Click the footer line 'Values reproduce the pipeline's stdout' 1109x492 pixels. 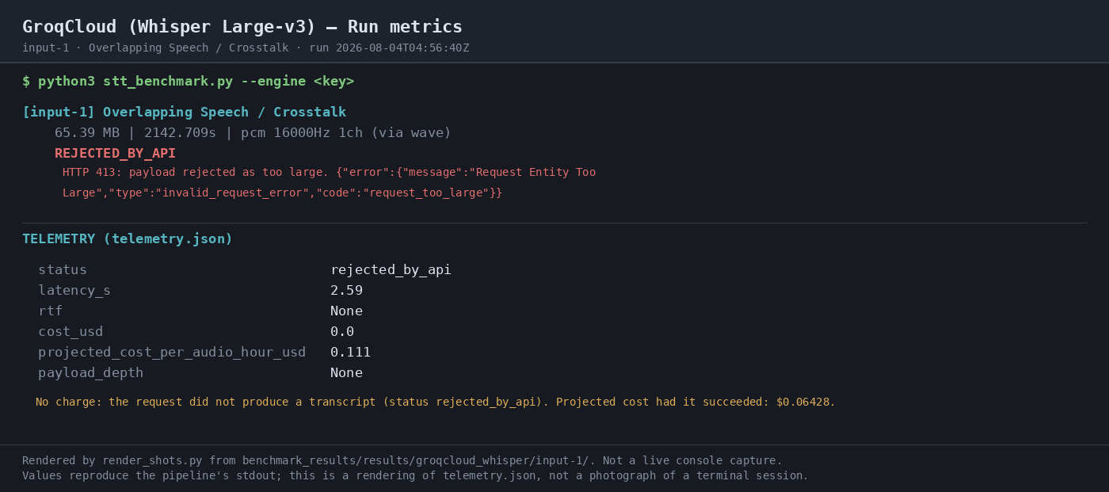pyautogui.click(x=415, y=476)
